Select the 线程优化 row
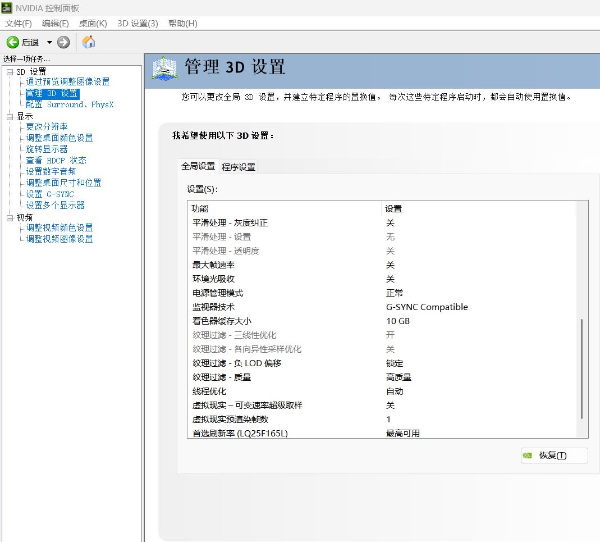The image size is (600, 542). (x=382, y=391)
